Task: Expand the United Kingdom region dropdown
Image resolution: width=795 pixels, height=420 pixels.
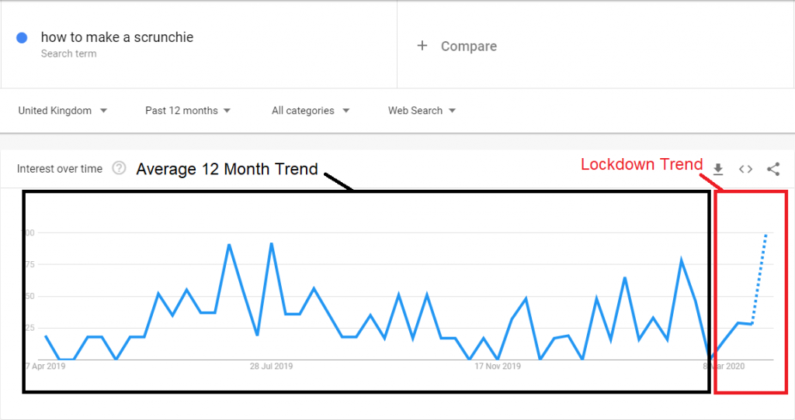Action: [63, 111]
